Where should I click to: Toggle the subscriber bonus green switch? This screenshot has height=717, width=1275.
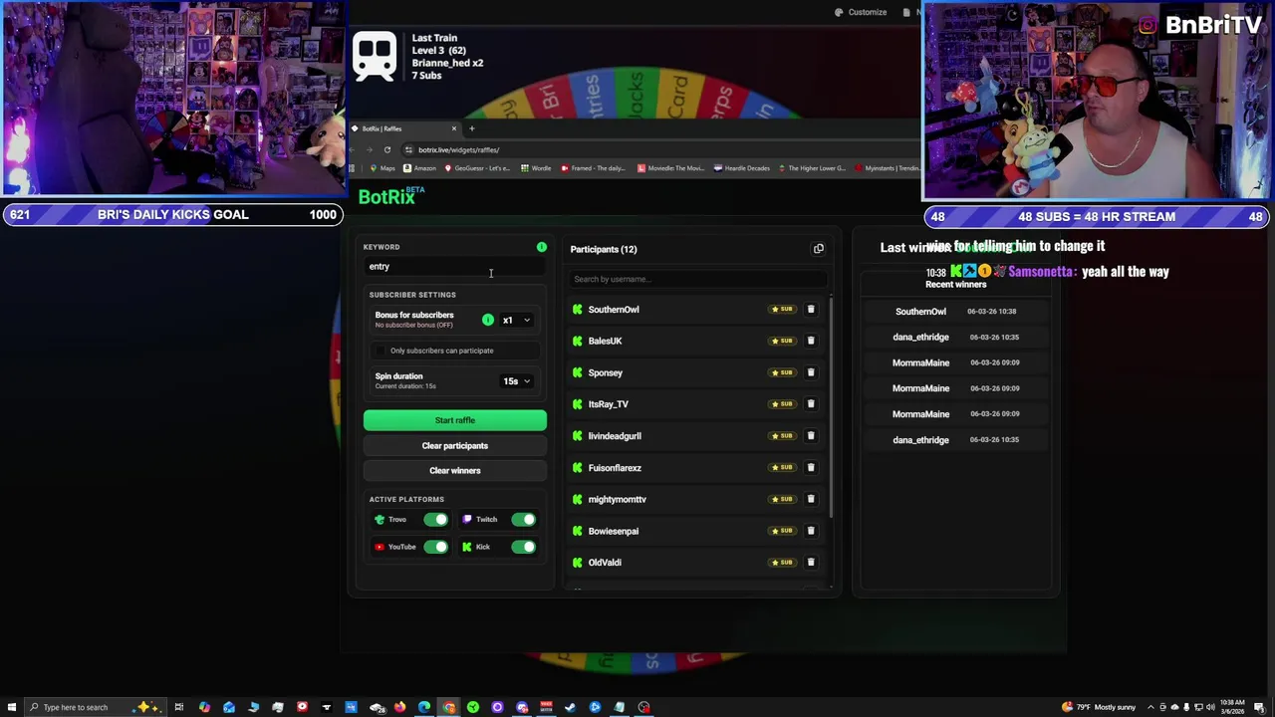coord(488,320)
